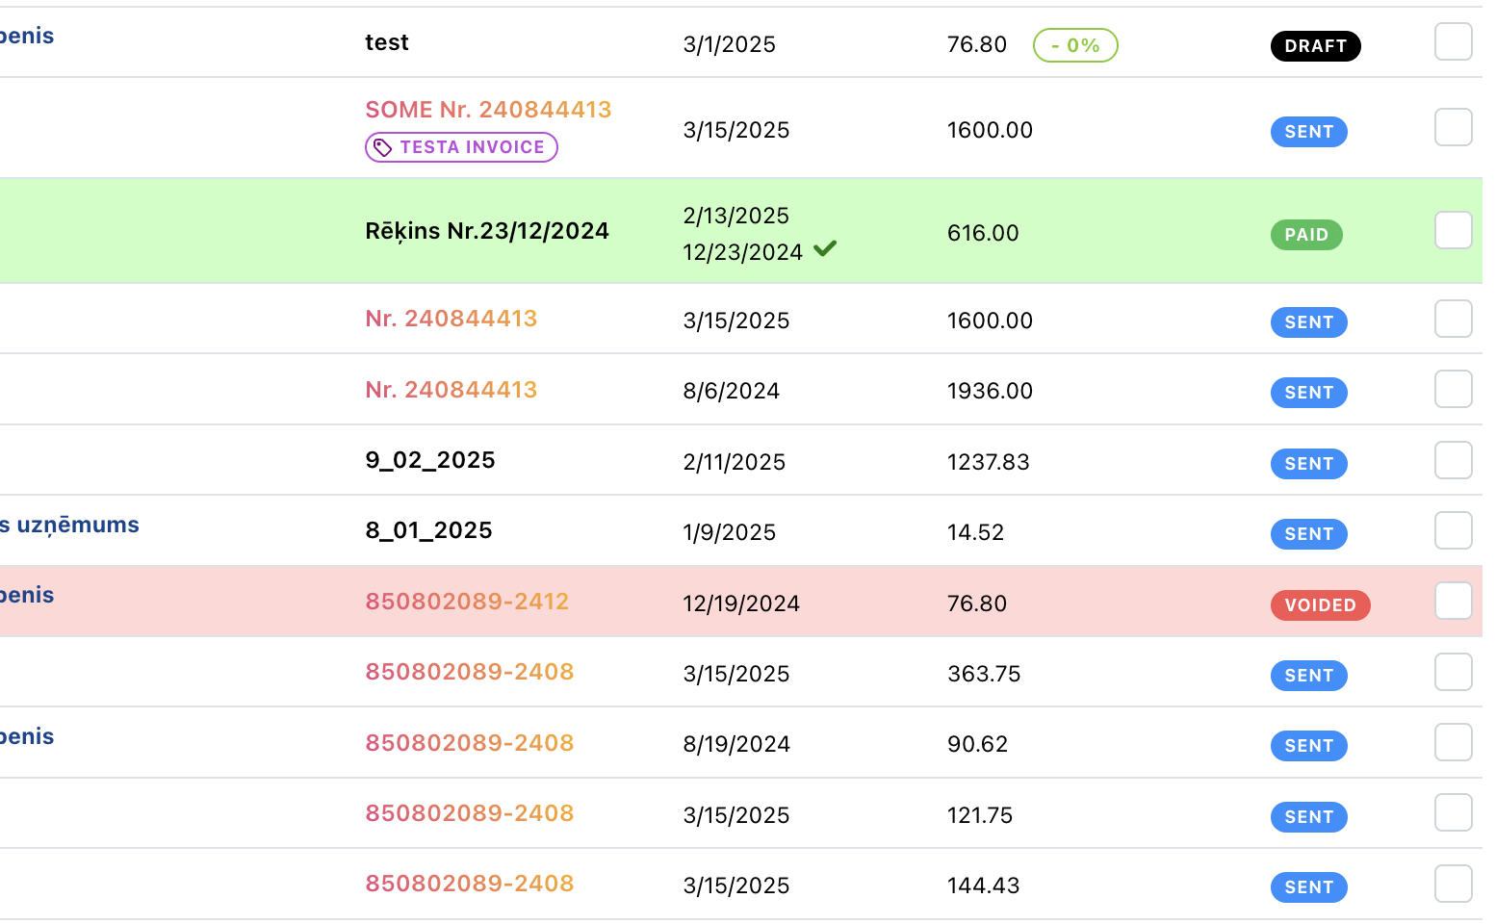Select the 8_01_2025 invoice checkbox

pyautogui.click(x=1453, y=530)
